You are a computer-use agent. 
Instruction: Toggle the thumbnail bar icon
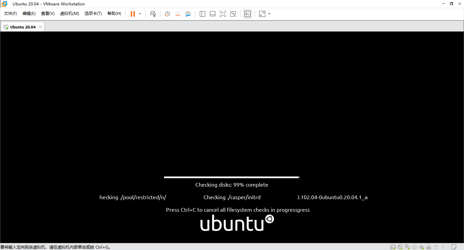pyautogui.click(x=213, y=14)
